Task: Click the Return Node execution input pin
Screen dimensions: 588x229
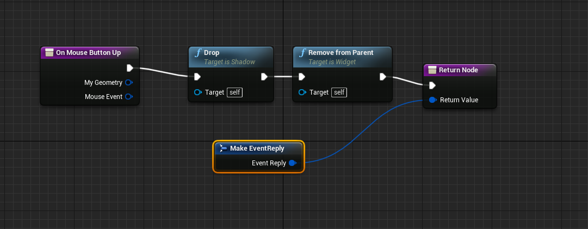Action: [432, 85]
